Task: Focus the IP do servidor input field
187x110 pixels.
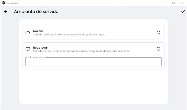Action: point(93,62)
